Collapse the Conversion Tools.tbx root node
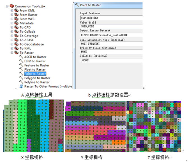The width and height of the screenshot is (189, 164). [x=7, y=6]
